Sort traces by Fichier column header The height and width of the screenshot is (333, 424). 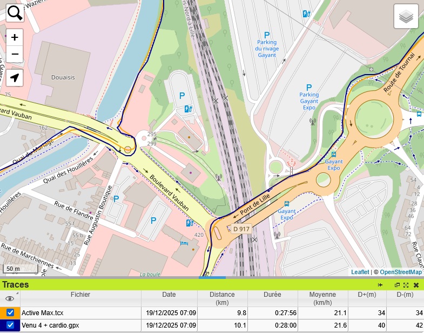point(80,295)
